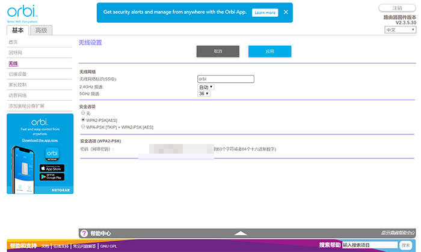
Task: Open the language dropdown showing 中文
Action: tap(400, 29)
